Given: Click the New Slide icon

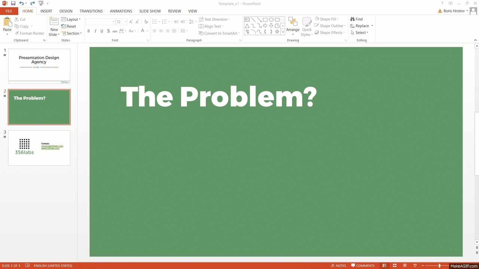Looking at the screenshot, I should 54,22.
